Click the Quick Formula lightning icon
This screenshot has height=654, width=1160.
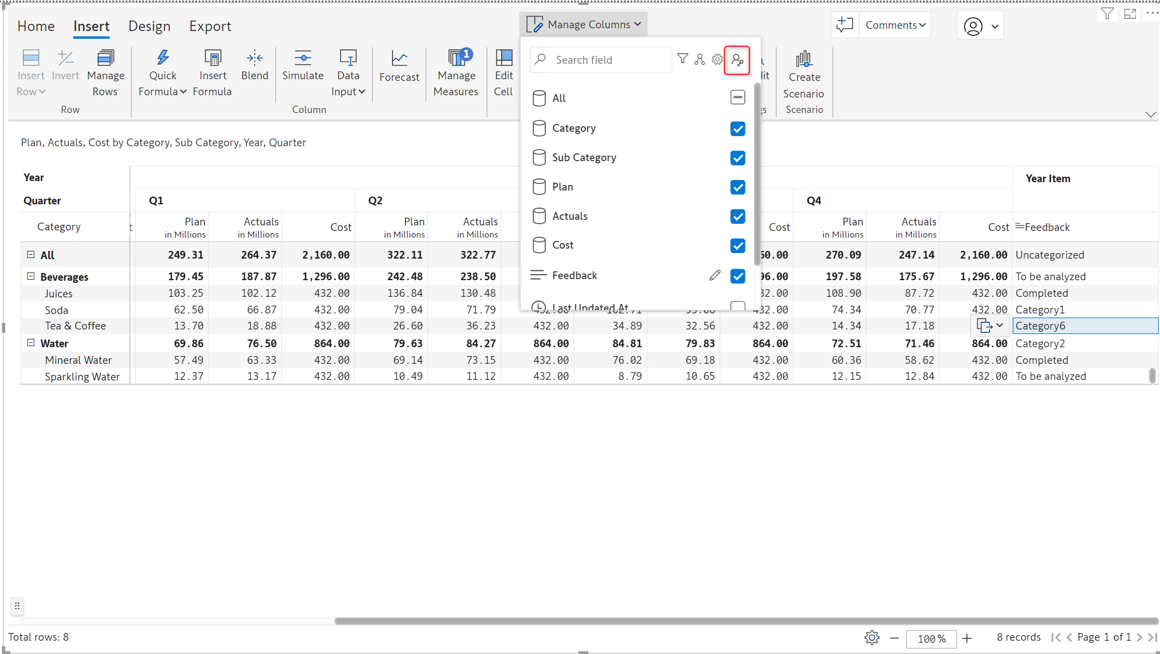(162, 58)
